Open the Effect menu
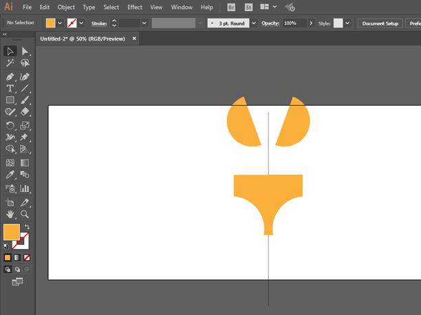The image size is (421, 315). click(135, 7)
